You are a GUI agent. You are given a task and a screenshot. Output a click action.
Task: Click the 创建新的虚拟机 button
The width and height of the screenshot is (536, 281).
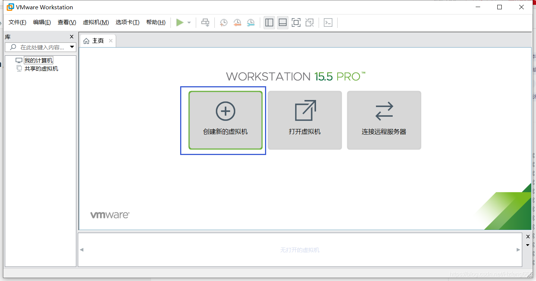[226, 120]
